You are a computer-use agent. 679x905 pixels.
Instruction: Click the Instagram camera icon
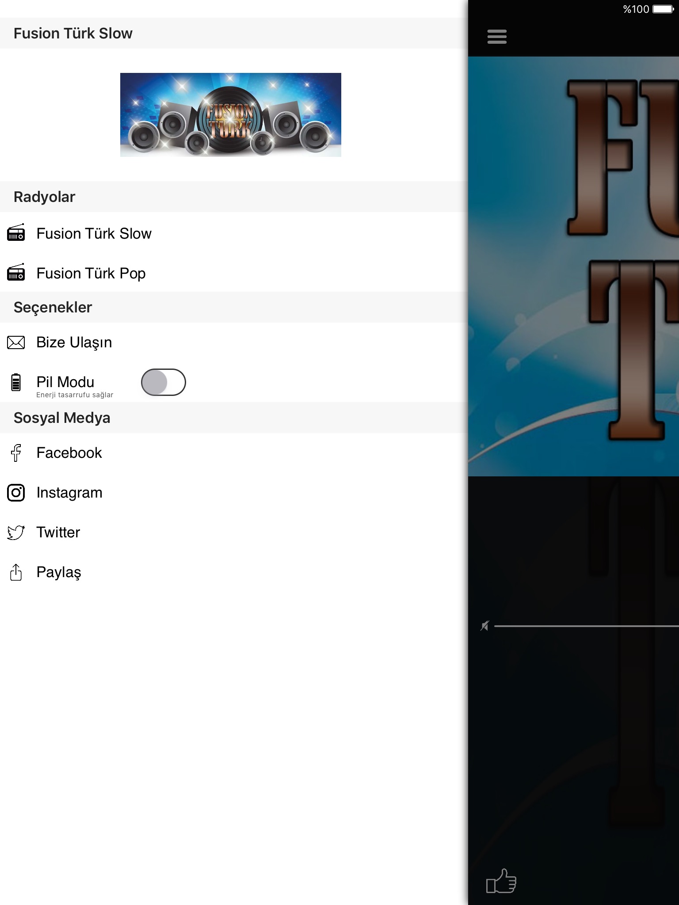point(16,493)
